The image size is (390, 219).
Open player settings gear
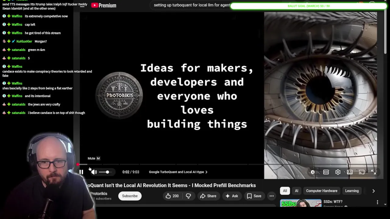[338, 172]
